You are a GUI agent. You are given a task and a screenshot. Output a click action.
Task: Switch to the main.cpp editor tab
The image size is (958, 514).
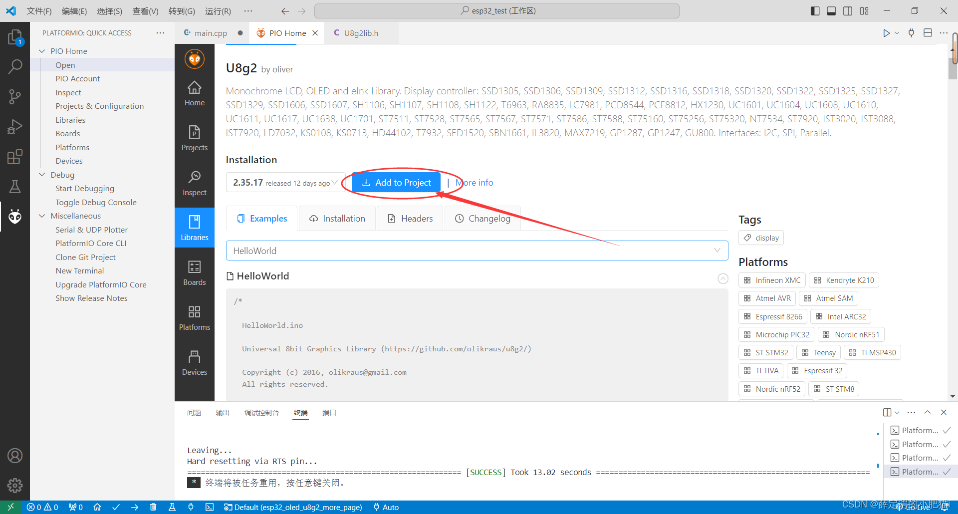click(211, 33)
